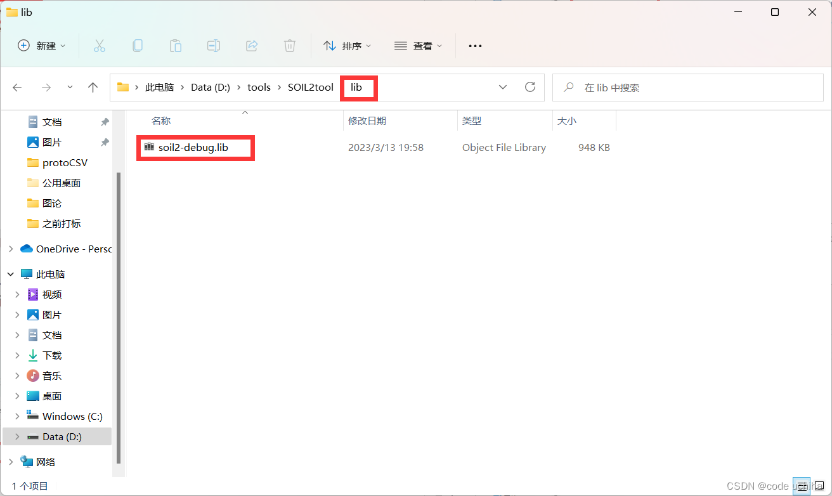
Task: Select the soil2-debug.lib file name
Action: 193,147
